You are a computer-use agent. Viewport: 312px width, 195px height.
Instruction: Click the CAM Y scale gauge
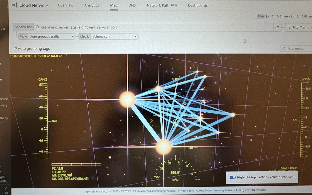305,120
